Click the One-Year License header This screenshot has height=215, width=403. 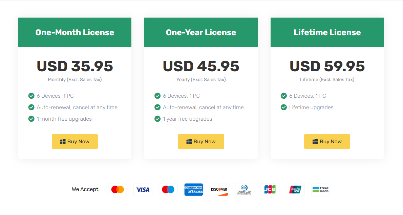(x=201, y=32)
